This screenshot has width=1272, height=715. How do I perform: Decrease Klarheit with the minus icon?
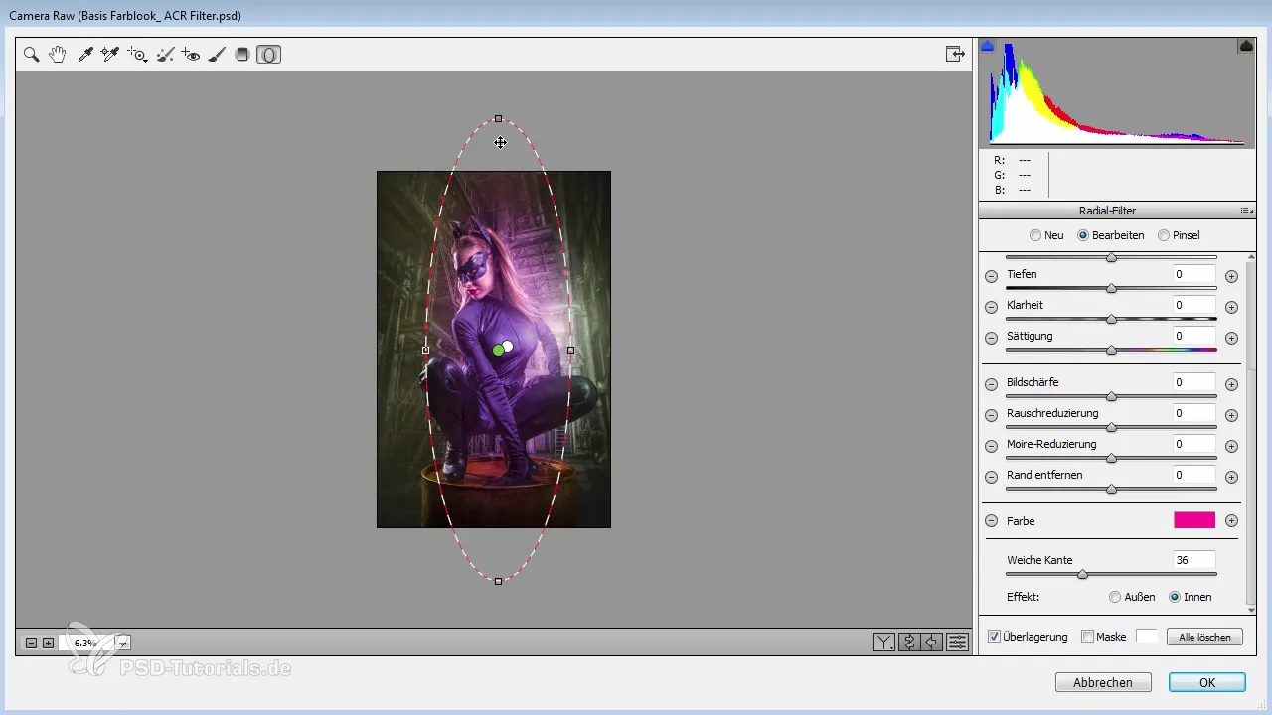[991, 307]
